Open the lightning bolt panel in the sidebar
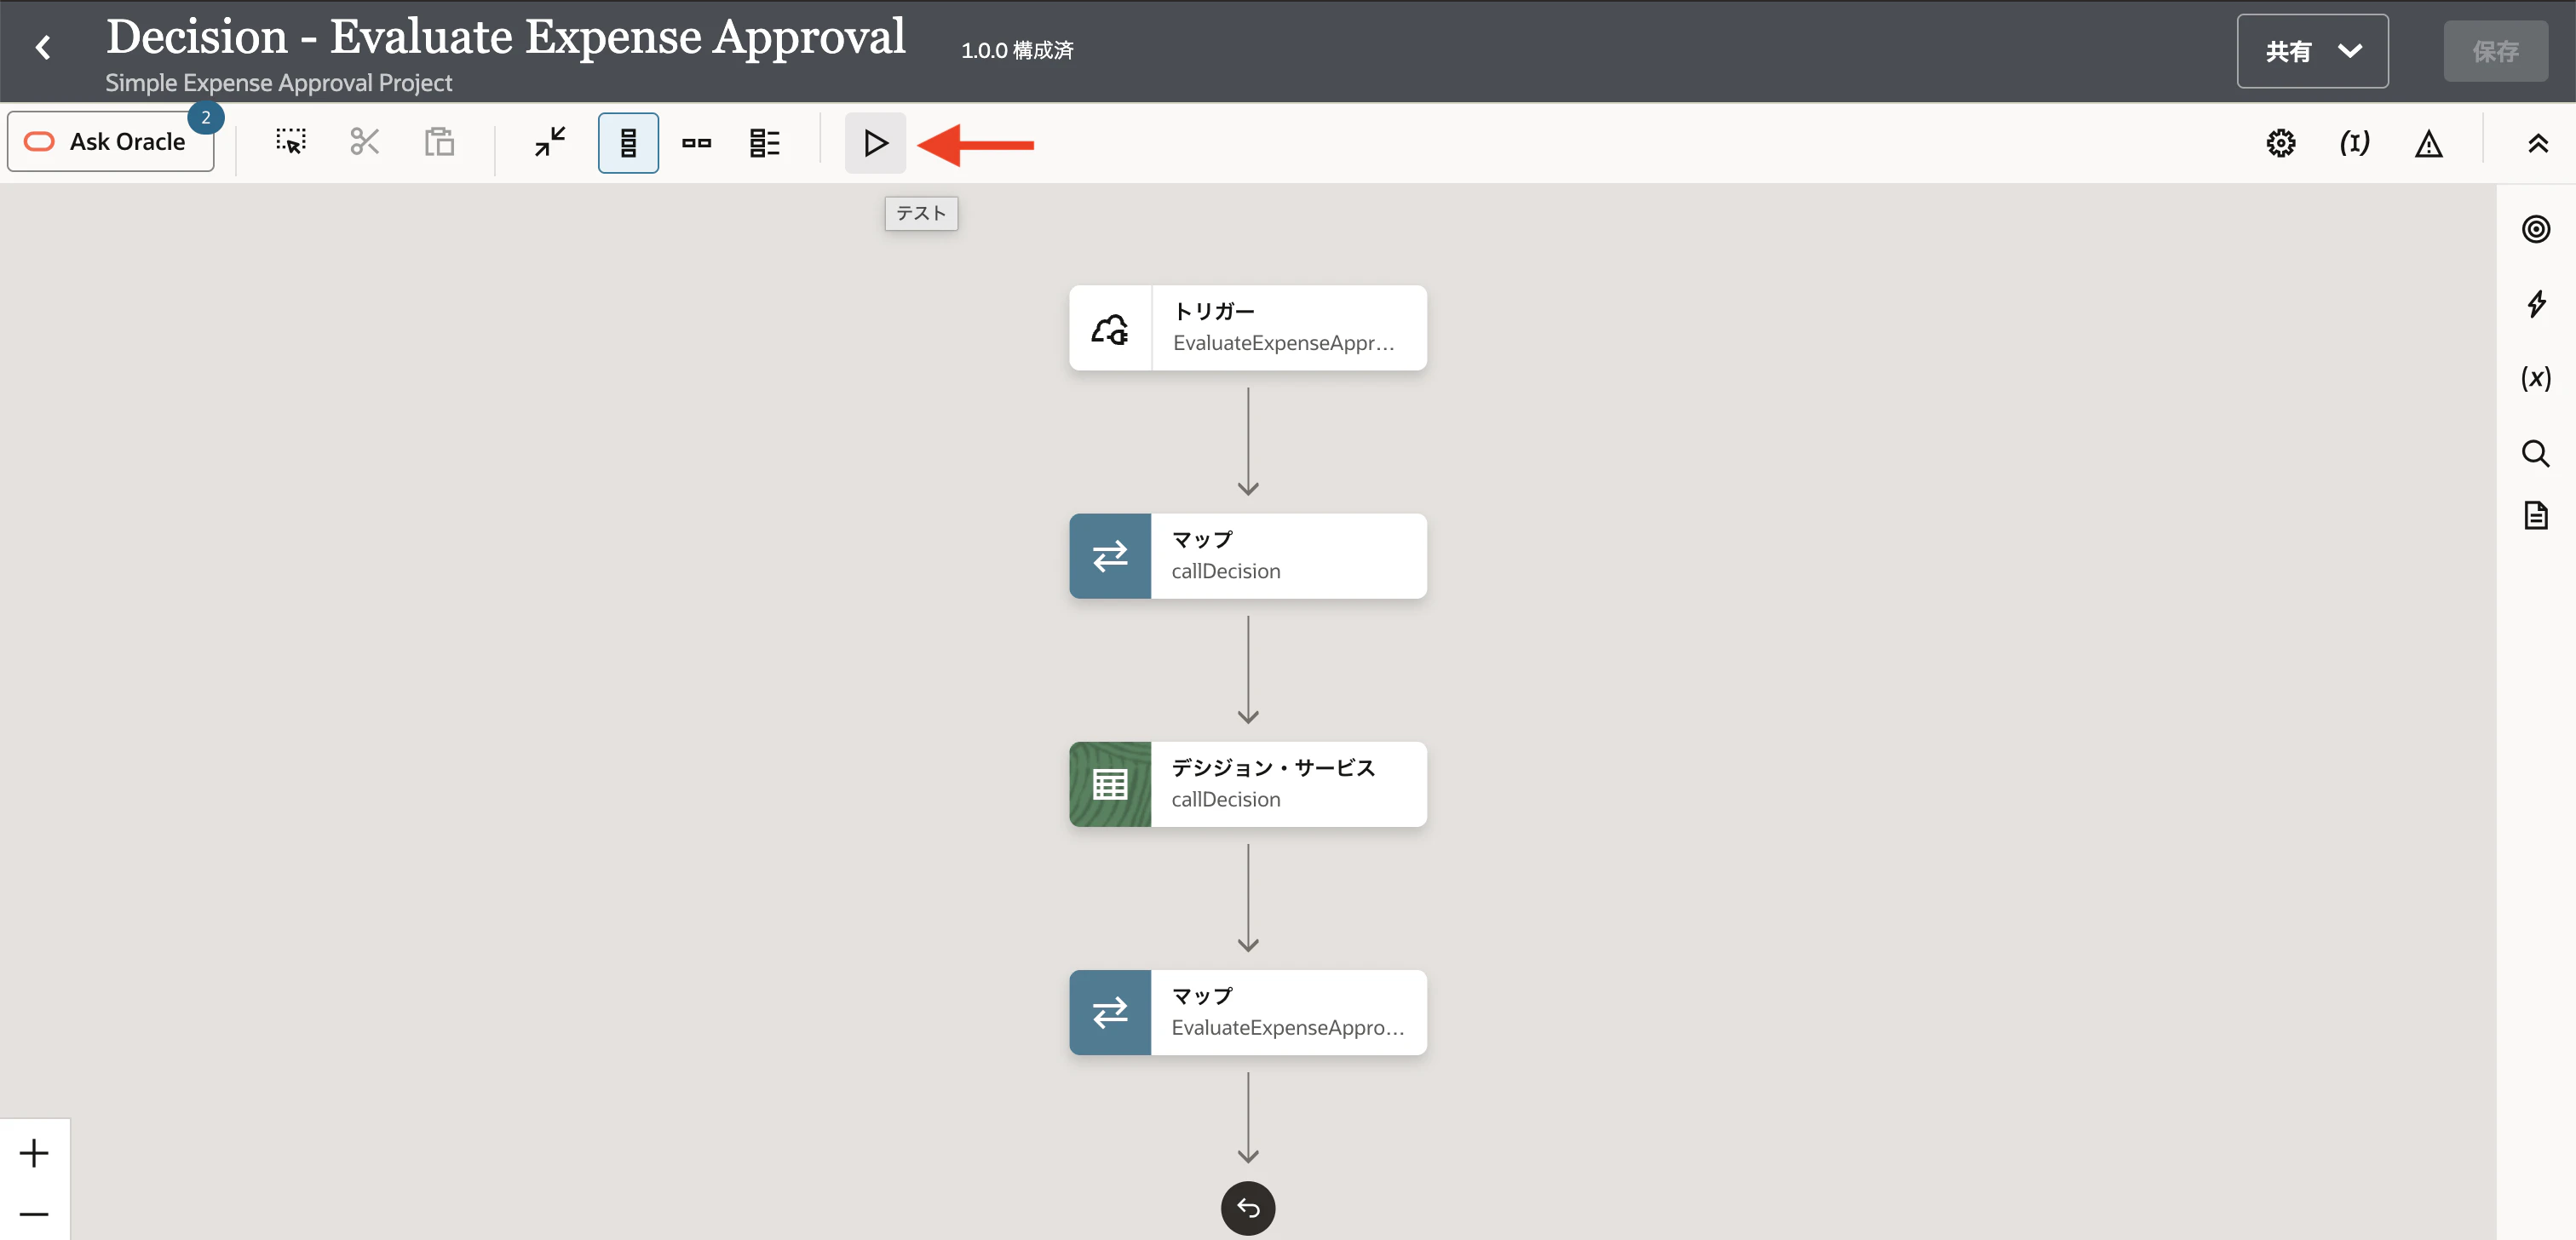 [x=2536, y=304]
